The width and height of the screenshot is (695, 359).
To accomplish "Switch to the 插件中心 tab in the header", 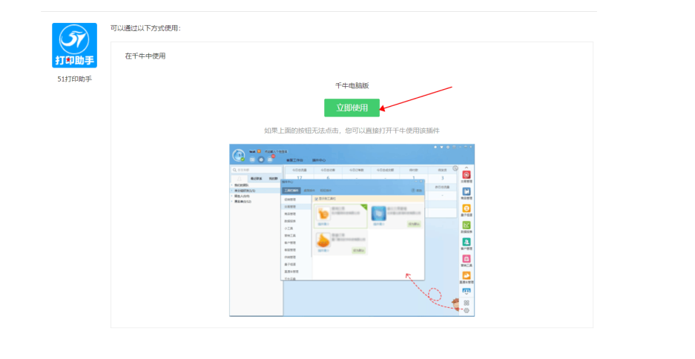I will (x=317, y=159).
